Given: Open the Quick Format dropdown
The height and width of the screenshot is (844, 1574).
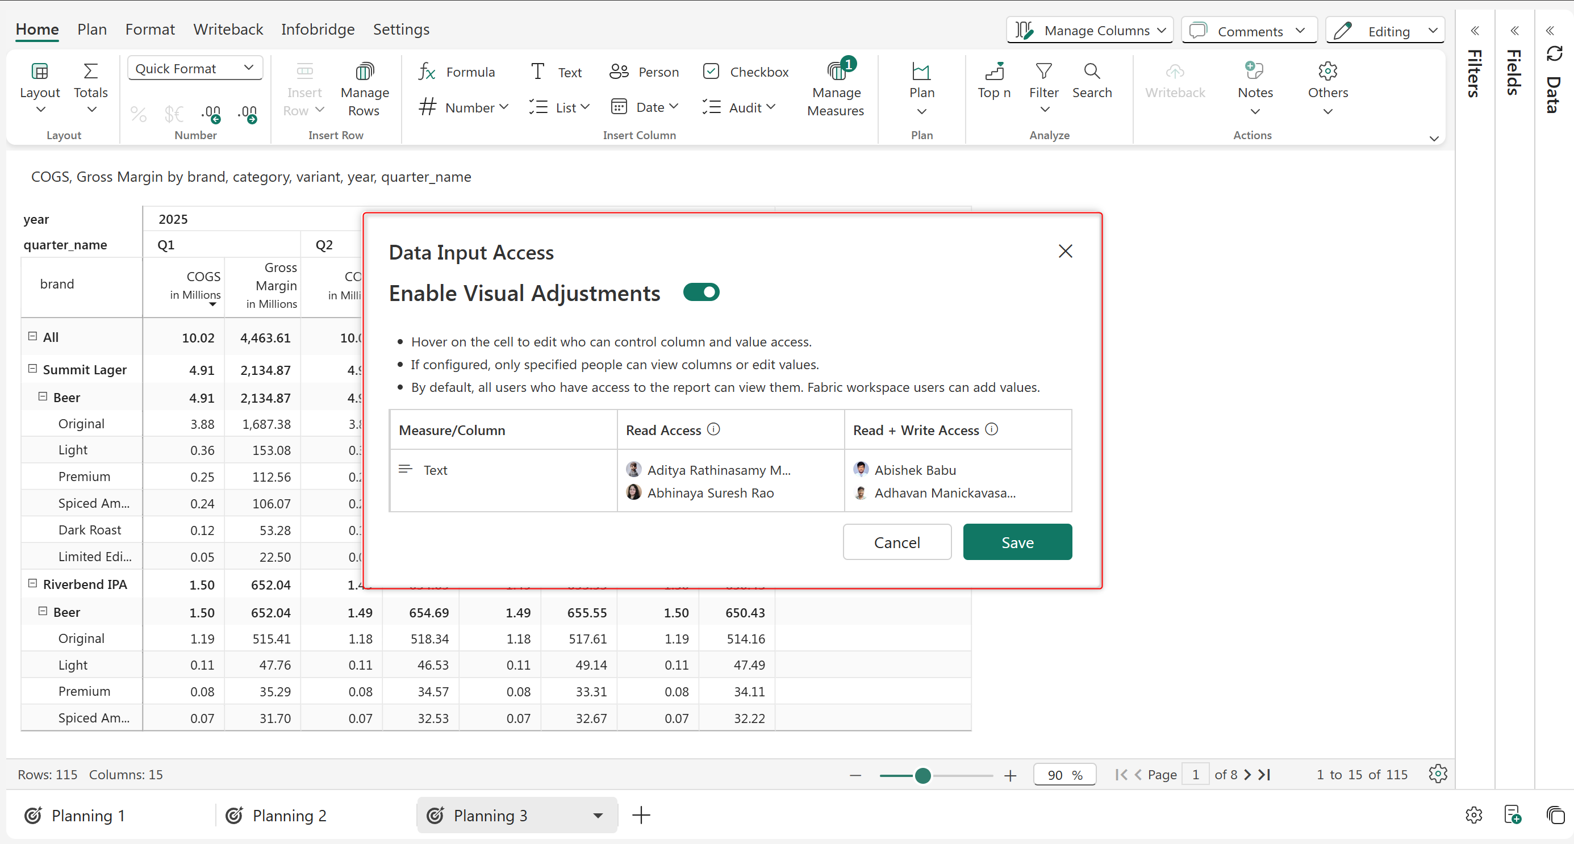Looking at the screenshot, I should point(194,69).
